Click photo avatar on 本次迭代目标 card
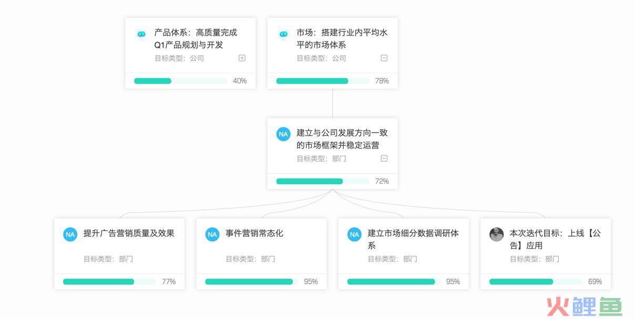 [496, 234]
